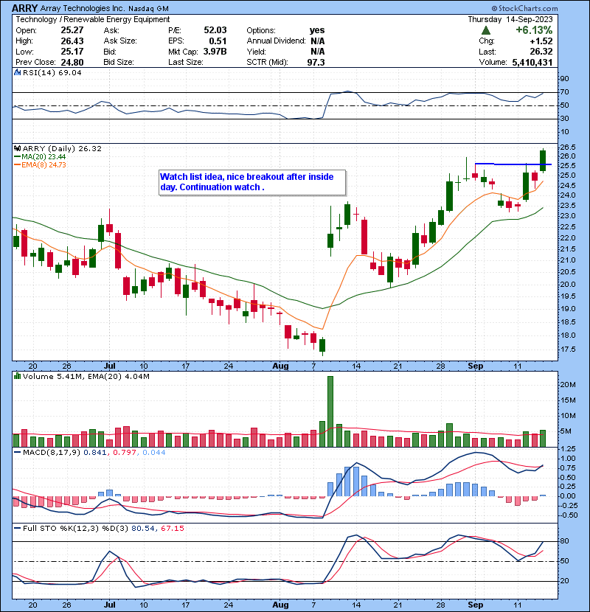Image resolution: width=590 pixels, height=612 pixels.
Task: Click the Aug label on date axis
Action: tap(282, 365)
